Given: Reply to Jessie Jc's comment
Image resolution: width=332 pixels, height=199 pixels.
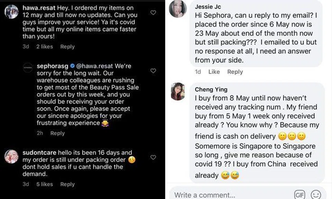Looking at the screenshot, I should click(x=235, y=72).
